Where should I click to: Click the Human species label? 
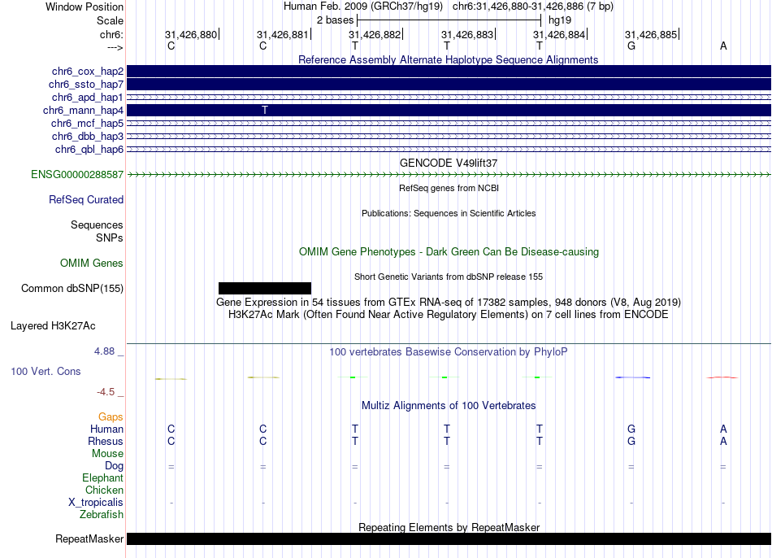106,429
